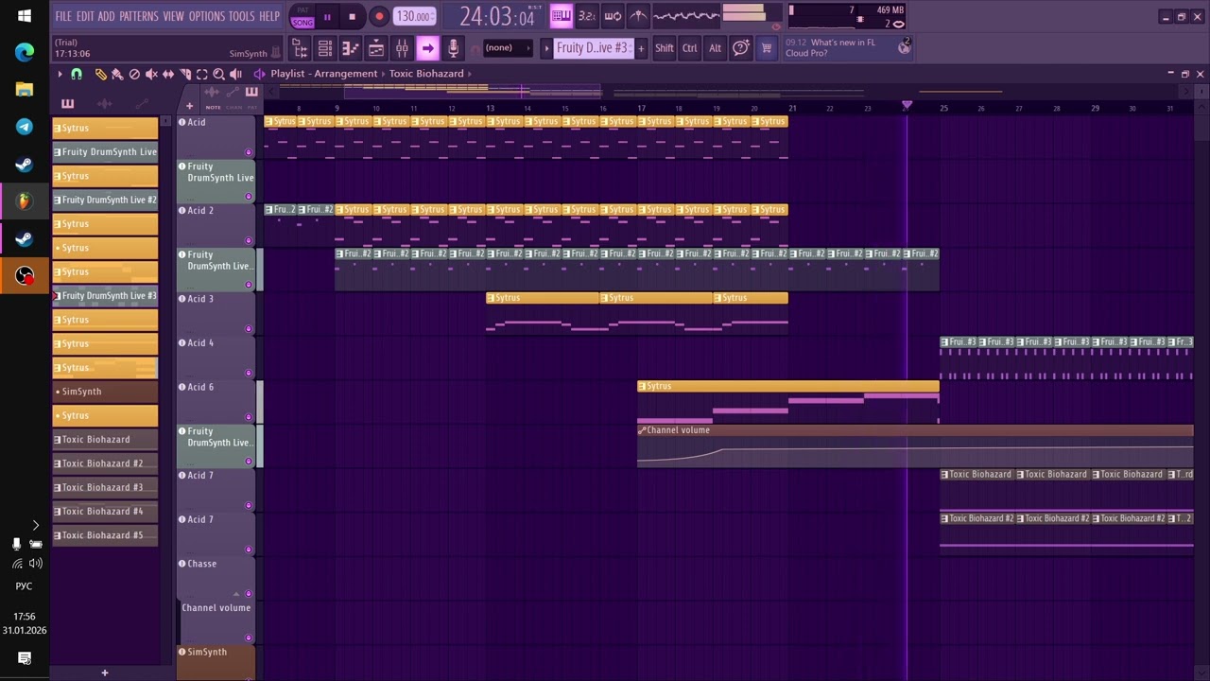Choose the select tool in playlist

click(x=201, y=74)
